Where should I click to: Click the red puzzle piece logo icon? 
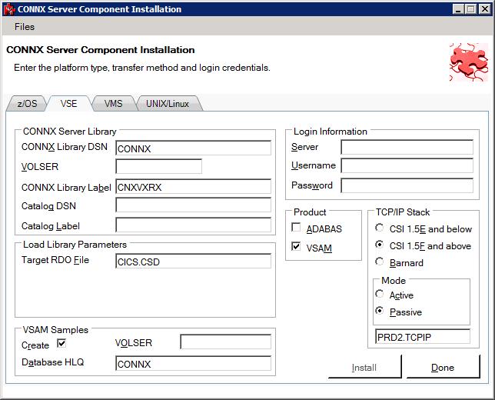pos(468,62)
